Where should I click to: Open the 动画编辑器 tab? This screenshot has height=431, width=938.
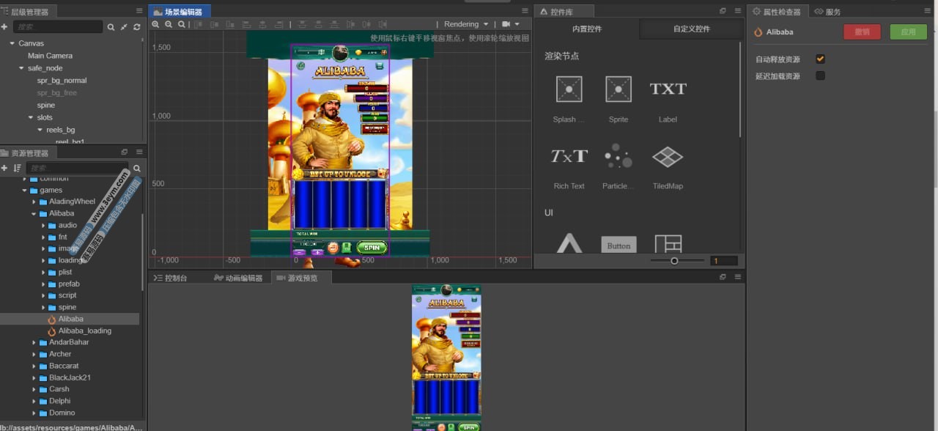tap(238, 278)
